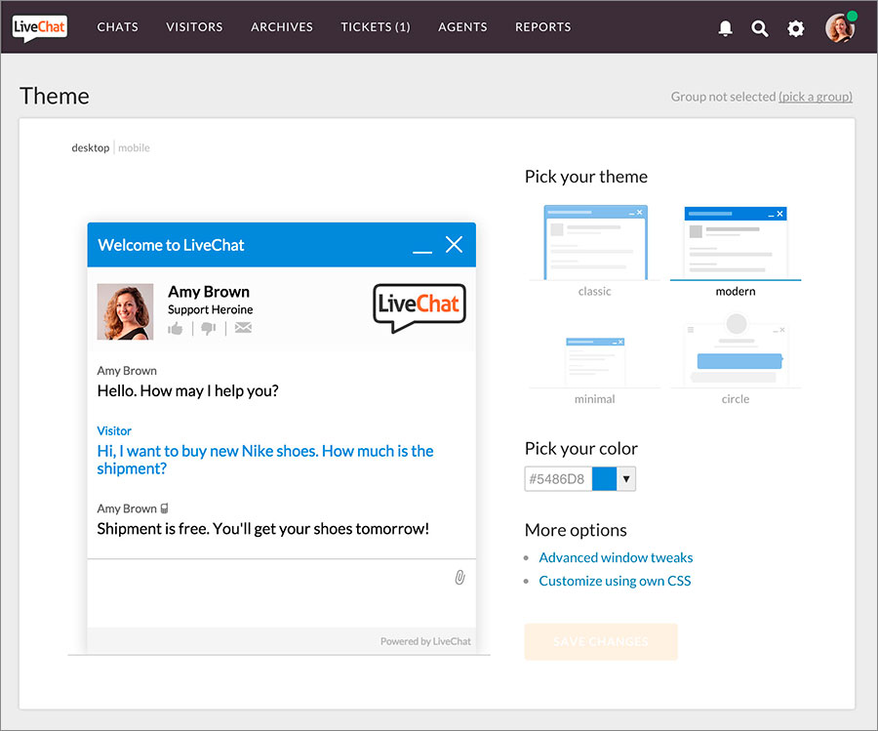Open the Reports section

[543, 27]
